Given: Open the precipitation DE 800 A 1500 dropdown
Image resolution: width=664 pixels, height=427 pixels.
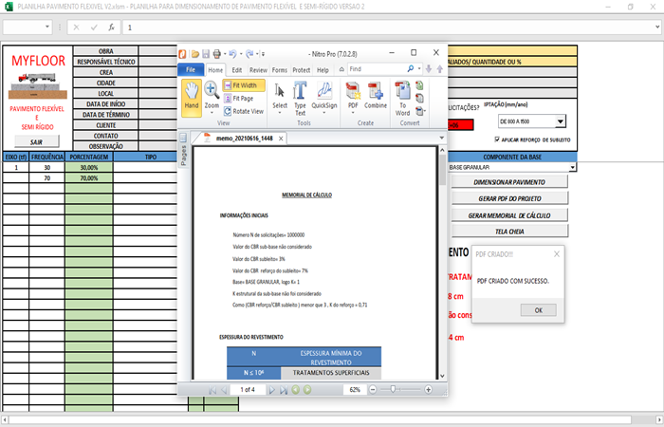Looking at the screenshot, I should coord(560,121).
